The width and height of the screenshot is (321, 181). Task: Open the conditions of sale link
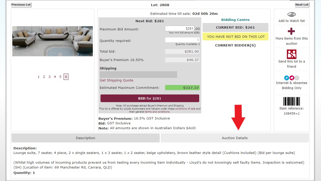pos(185,108)
